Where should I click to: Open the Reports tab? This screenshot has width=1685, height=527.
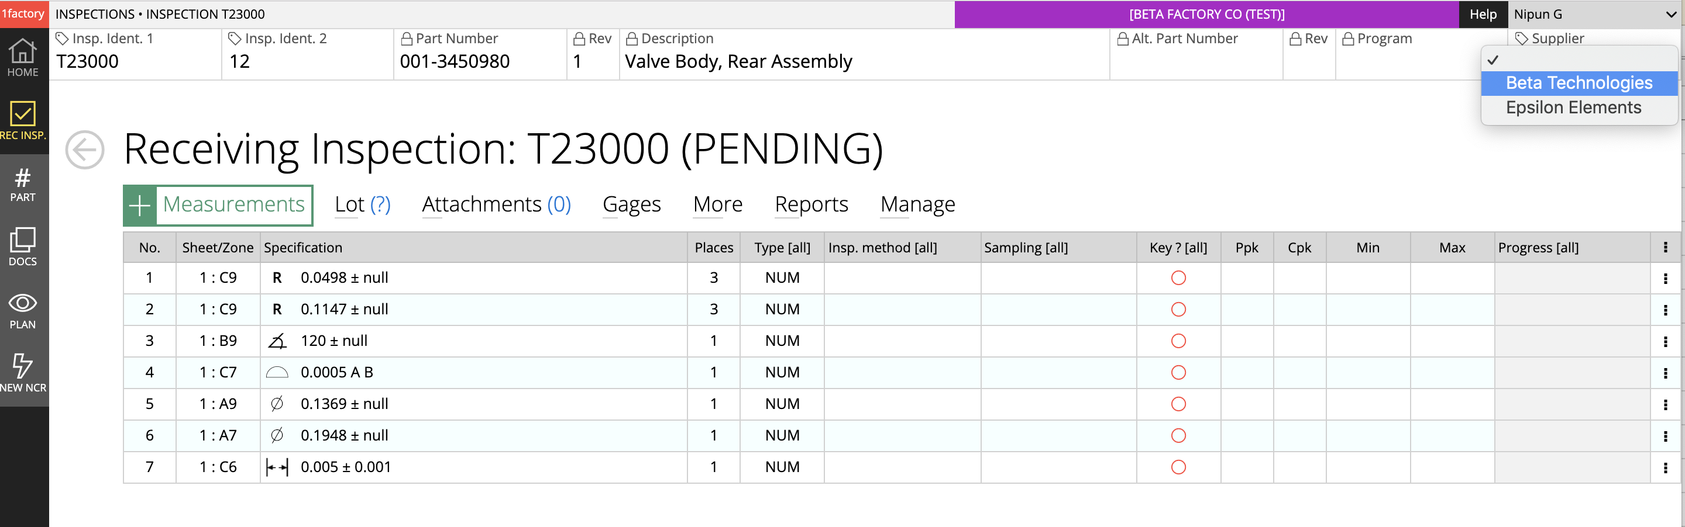pyautogui.click(x=811, y=204)
